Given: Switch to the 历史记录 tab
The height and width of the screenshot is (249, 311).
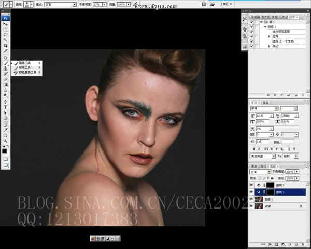Looking at the screenshot, I should pos(283,17).
